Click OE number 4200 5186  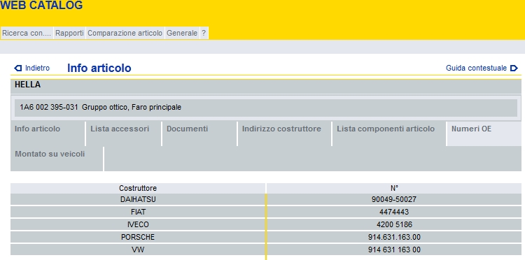[394, 224]
